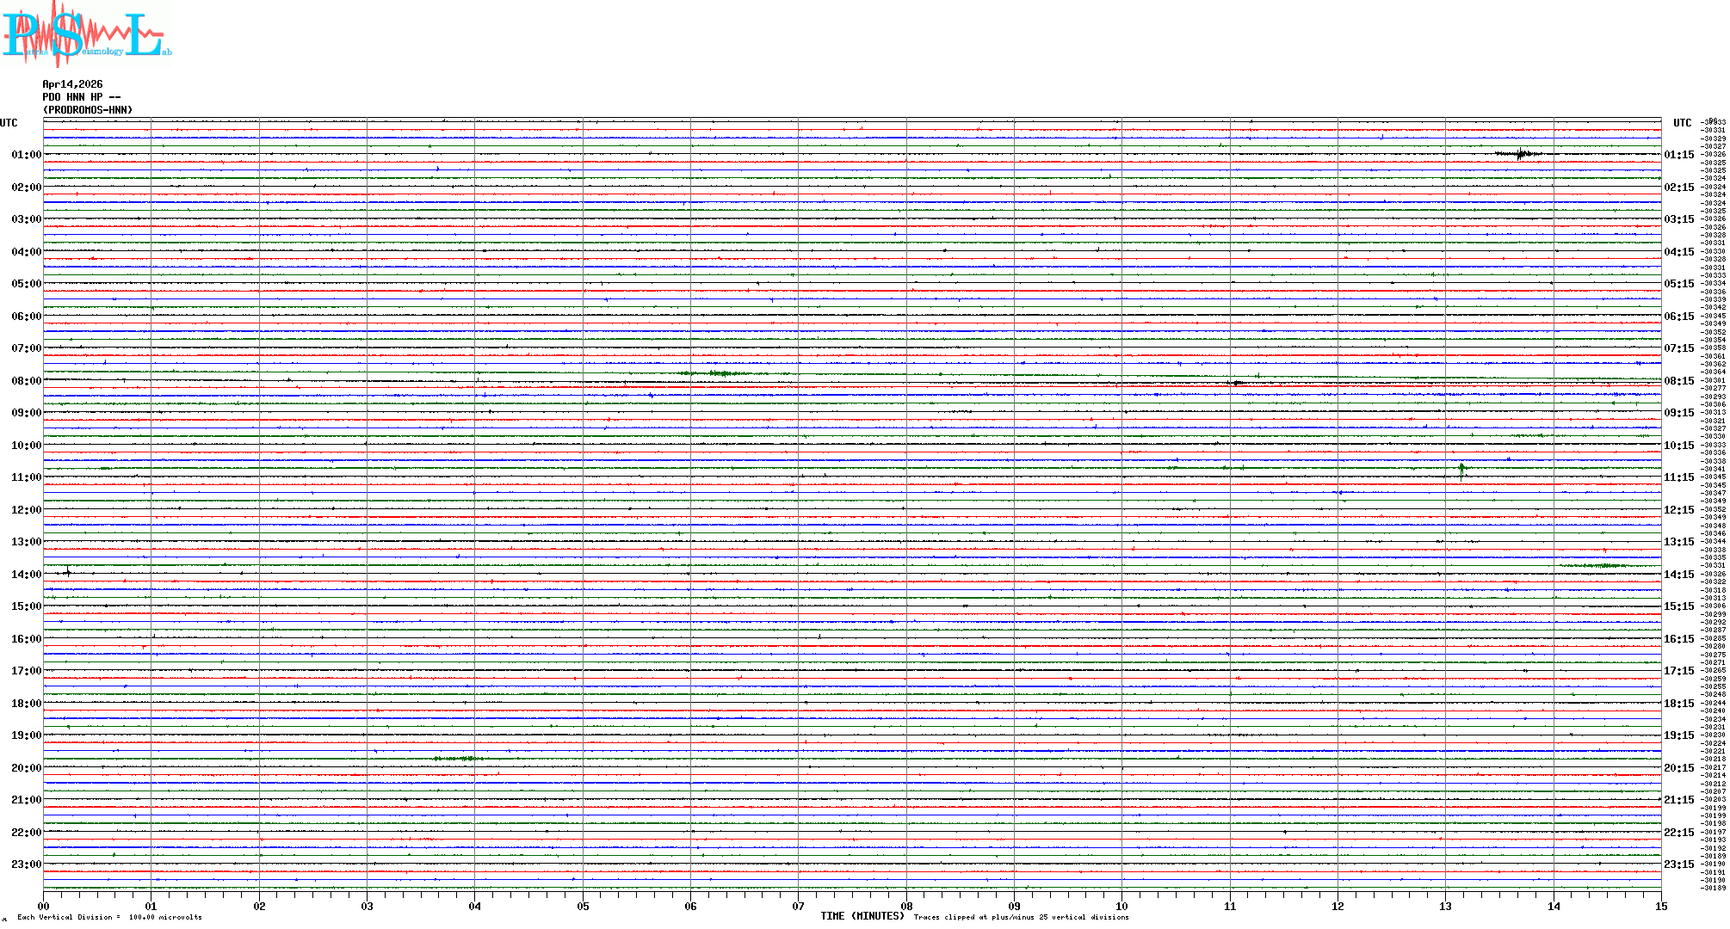Click the green seismic burst near minute 06
The width and height of the screenshot is (1730, 929).
point(718,373)
